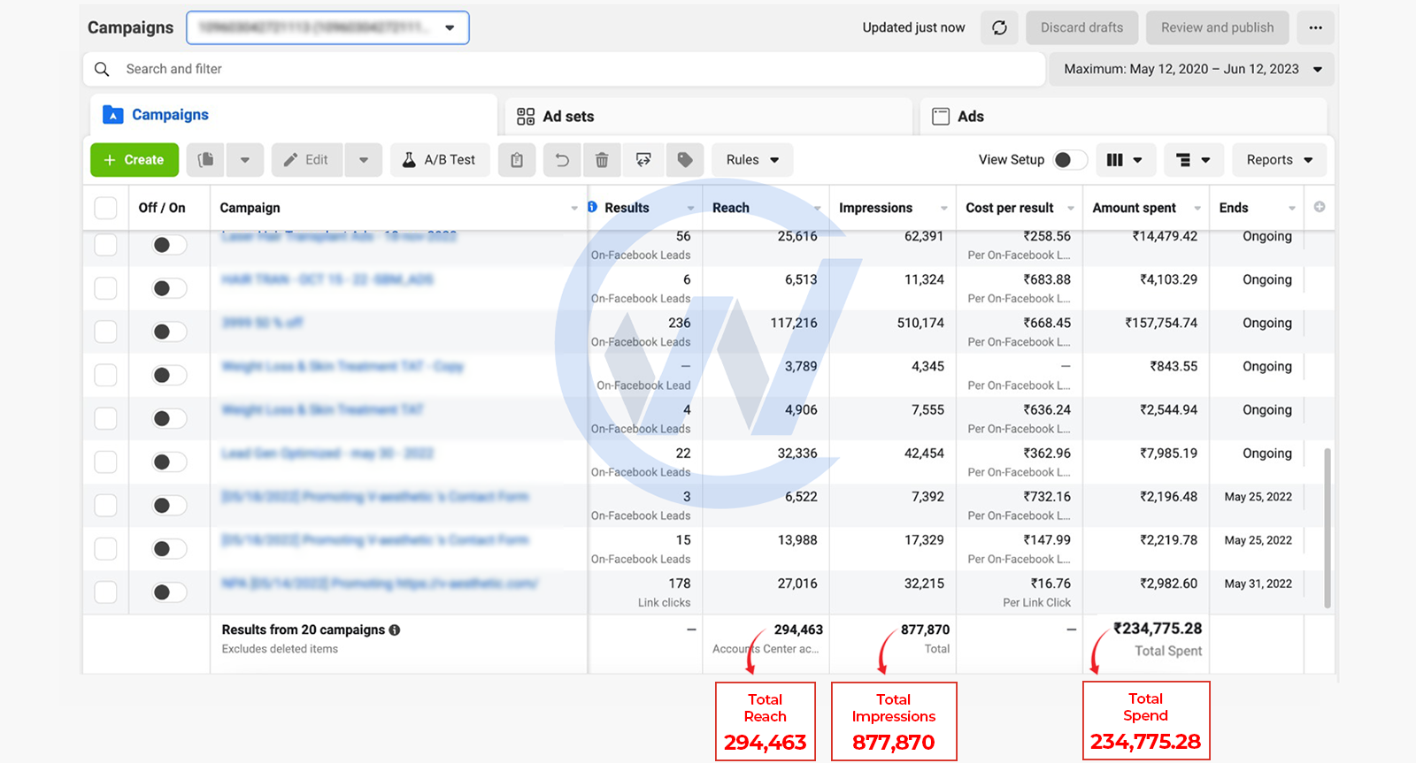Viewport: 1416px width, 763px height.
Task: Click Review and publish button
Action: (1217, 27)
